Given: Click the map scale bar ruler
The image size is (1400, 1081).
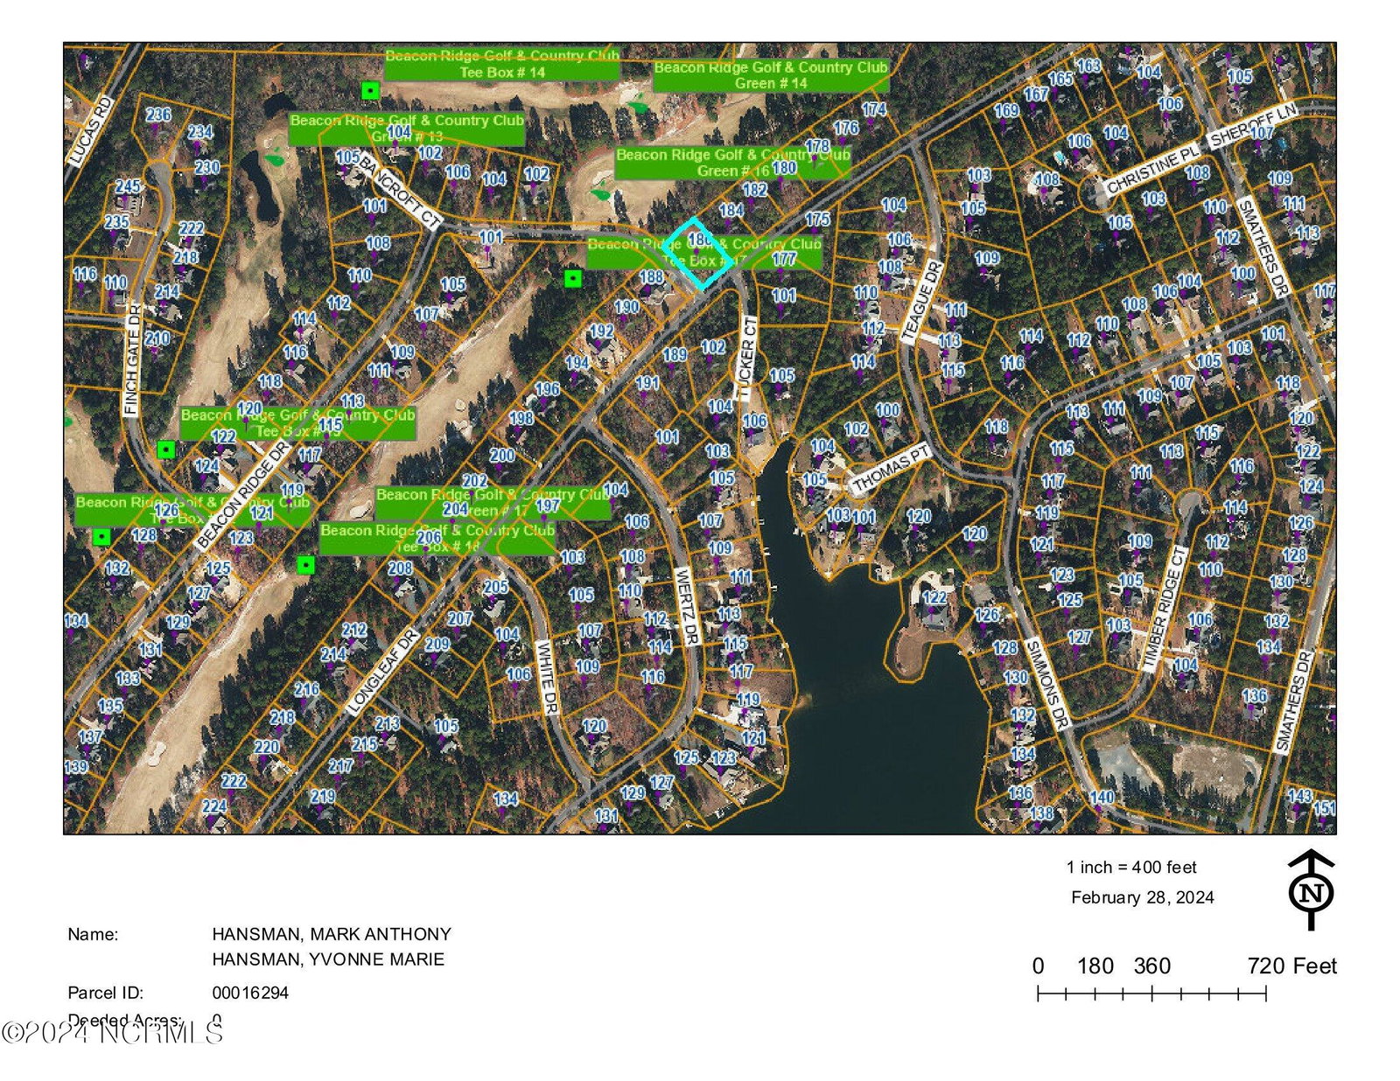Looking at the screenshot, I should click(x=1151, y=994).
